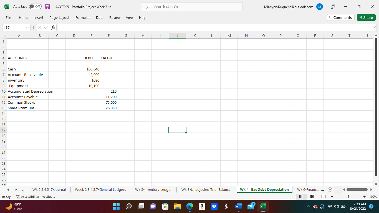Click the zoom out minus button
Viewport: 379px width, 213px height.
332,197
